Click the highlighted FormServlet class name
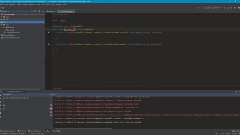This screenshot has height=135, width=240. (69, 29)
